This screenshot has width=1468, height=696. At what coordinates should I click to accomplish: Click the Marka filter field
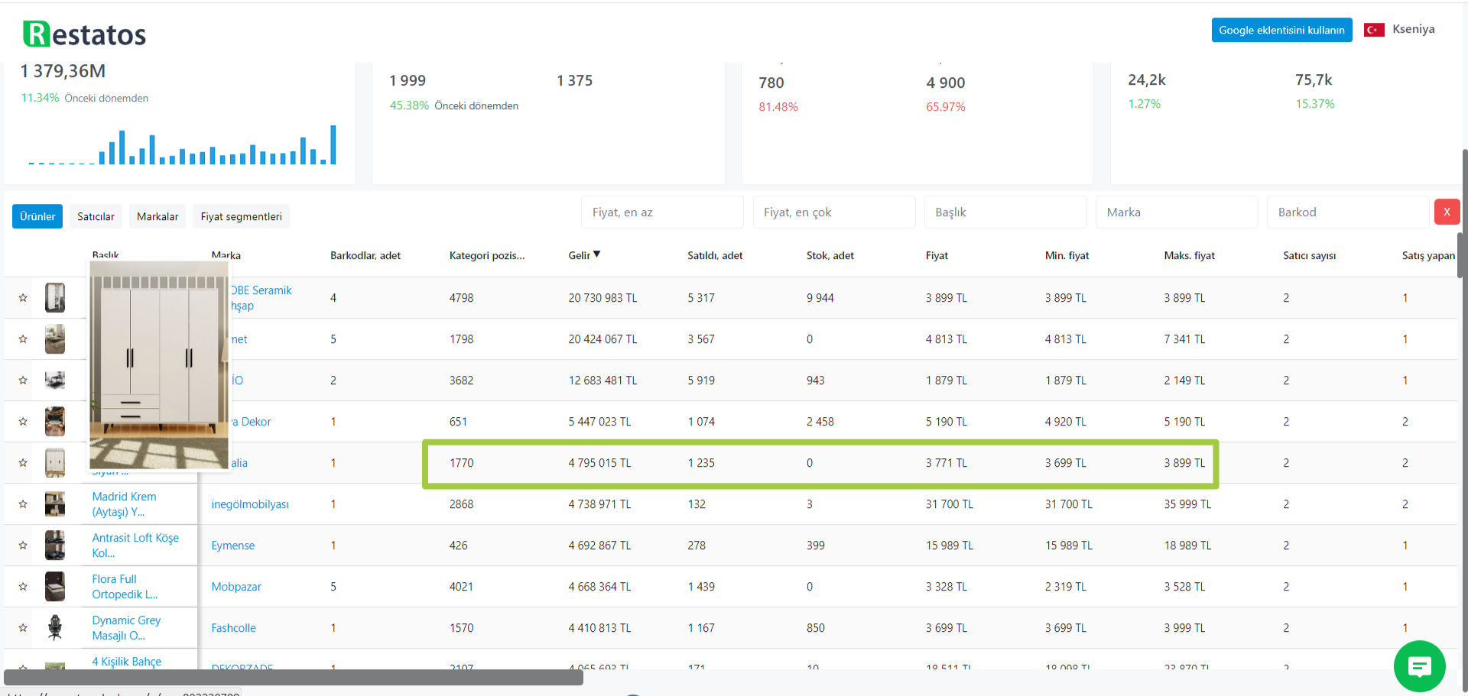pos(1177,212)
